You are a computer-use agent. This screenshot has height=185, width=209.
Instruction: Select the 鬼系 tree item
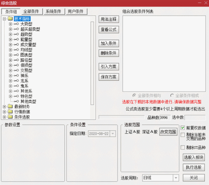coord(24,86)
